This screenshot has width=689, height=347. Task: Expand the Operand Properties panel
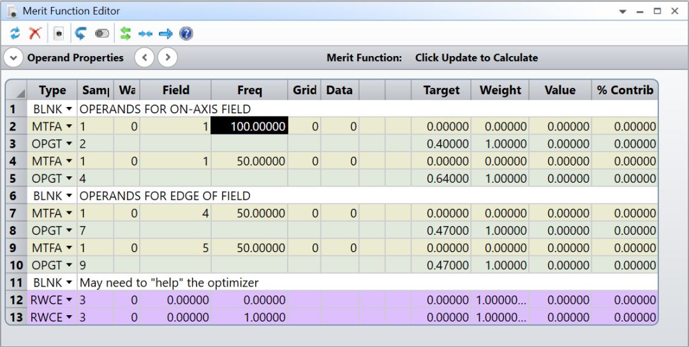click(13, 58)
